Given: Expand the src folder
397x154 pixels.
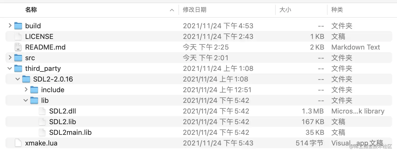Looking at the screenshot, I should point(10,58).
